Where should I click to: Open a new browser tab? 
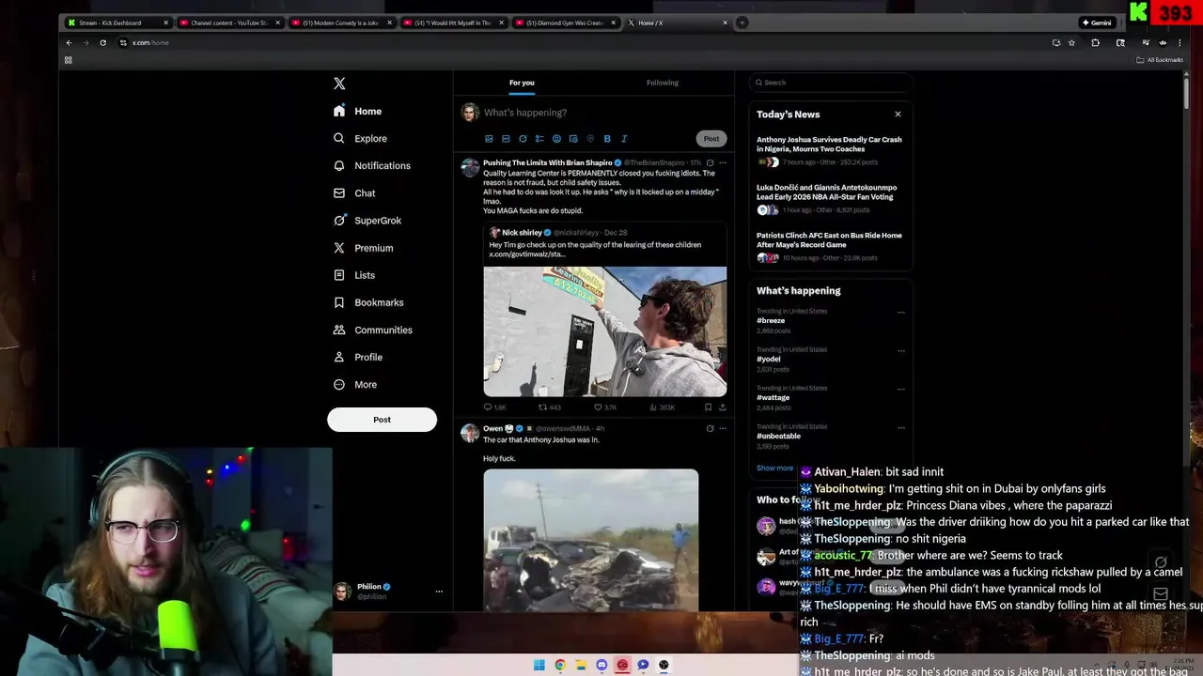pos(742,23)
